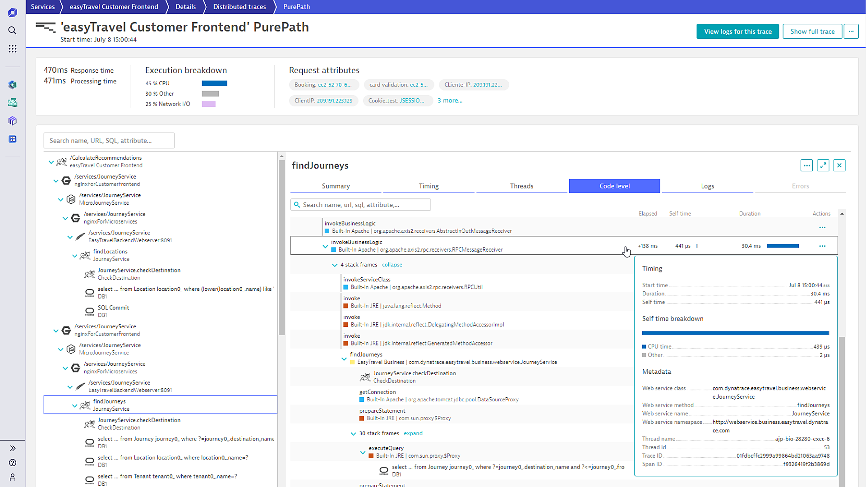Open actions menu for RPCMessageReceiver row
Image resolution: width=866 pixels, height=487 pixels.
click(x=822, y=246)
